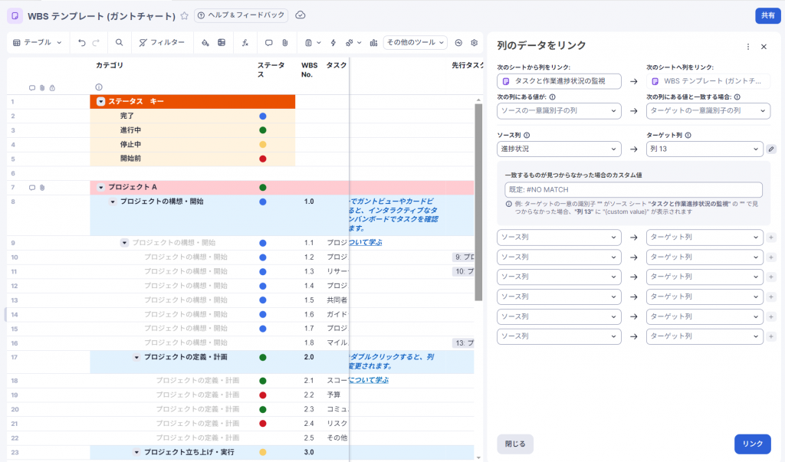Open the その他のツール menu
The width and height of the screenshot is (785, 462).
point(415,43)
